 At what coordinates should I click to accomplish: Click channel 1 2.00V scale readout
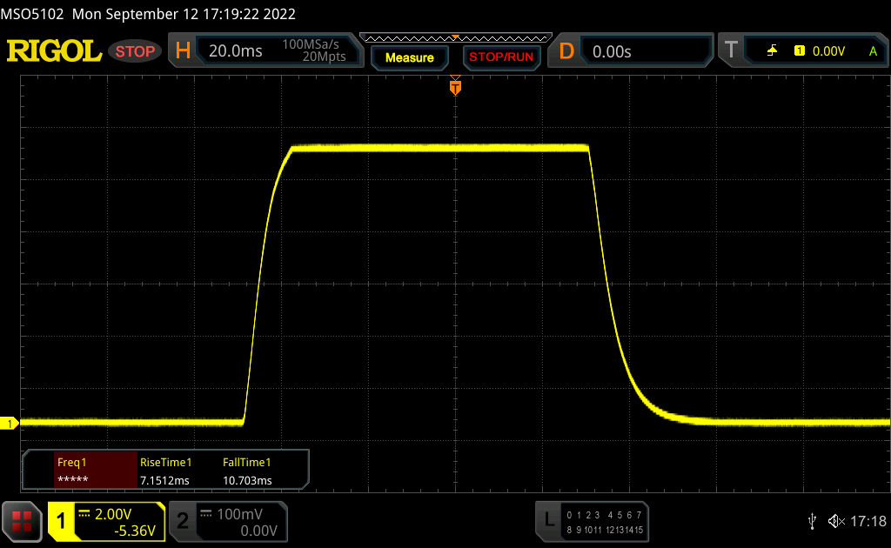click(113, 514)
